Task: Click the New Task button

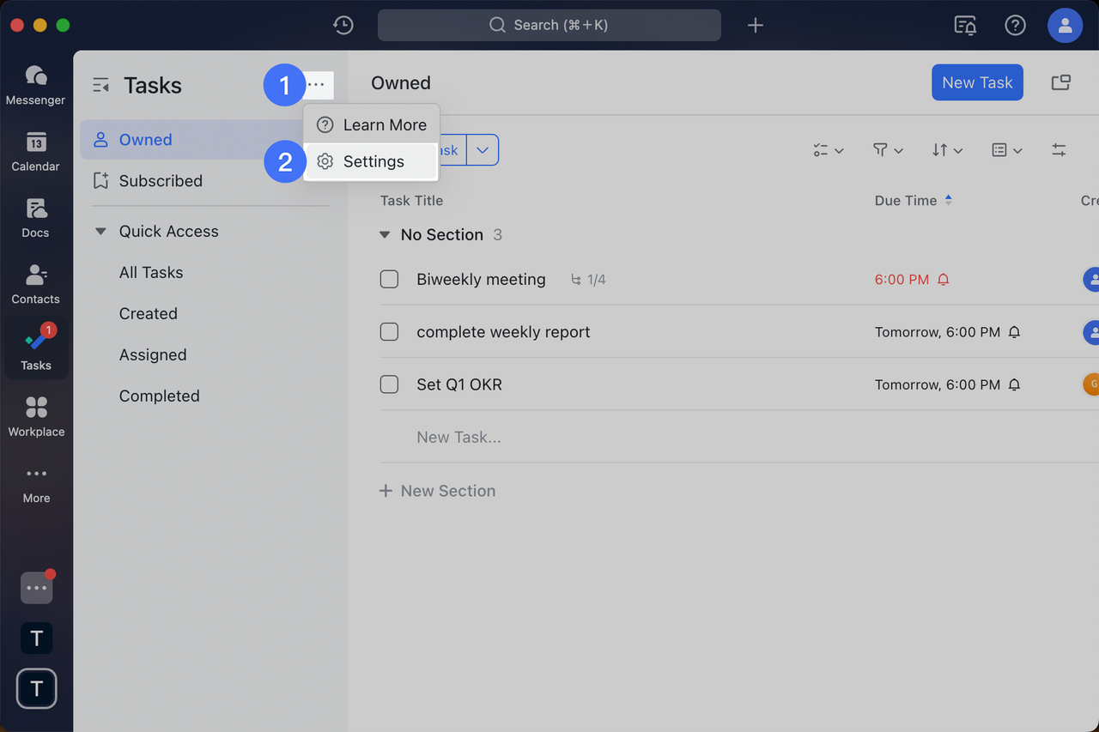Action: 977,82
